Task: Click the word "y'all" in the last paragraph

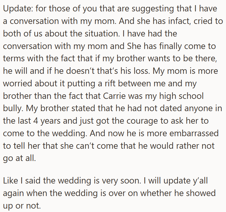Action: (200, 181)
